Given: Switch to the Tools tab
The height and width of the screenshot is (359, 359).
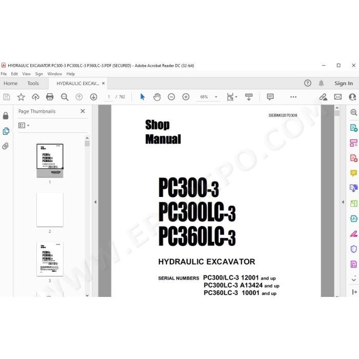Looking at the screenshot, I should coord(33,83).
